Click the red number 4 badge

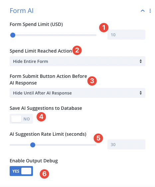pos(41,117)
